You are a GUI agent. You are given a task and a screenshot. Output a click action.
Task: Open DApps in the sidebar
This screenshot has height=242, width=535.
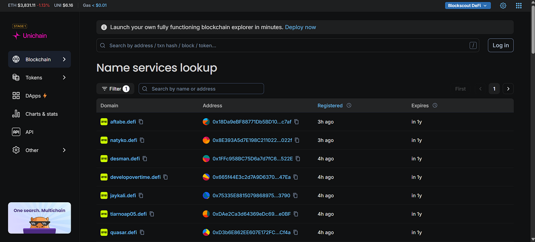point(39,96)
